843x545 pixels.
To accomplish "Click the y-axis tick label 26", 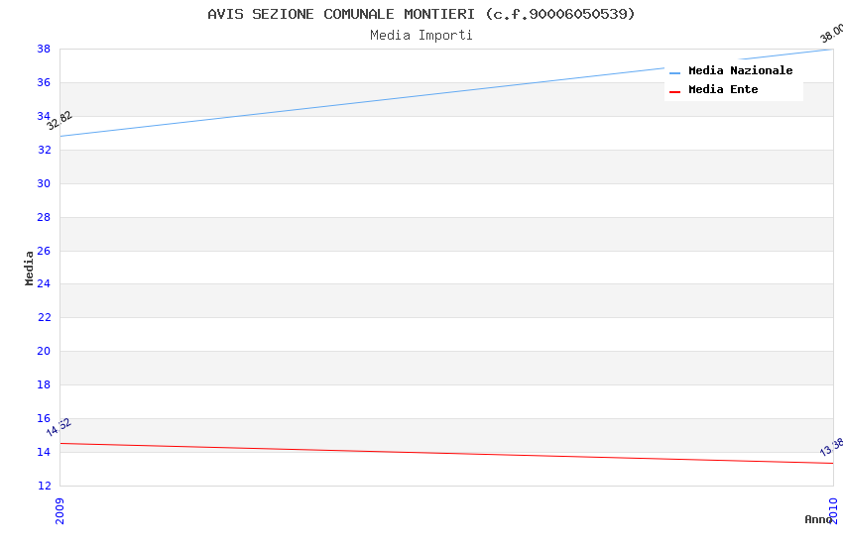I will [44, 251].
